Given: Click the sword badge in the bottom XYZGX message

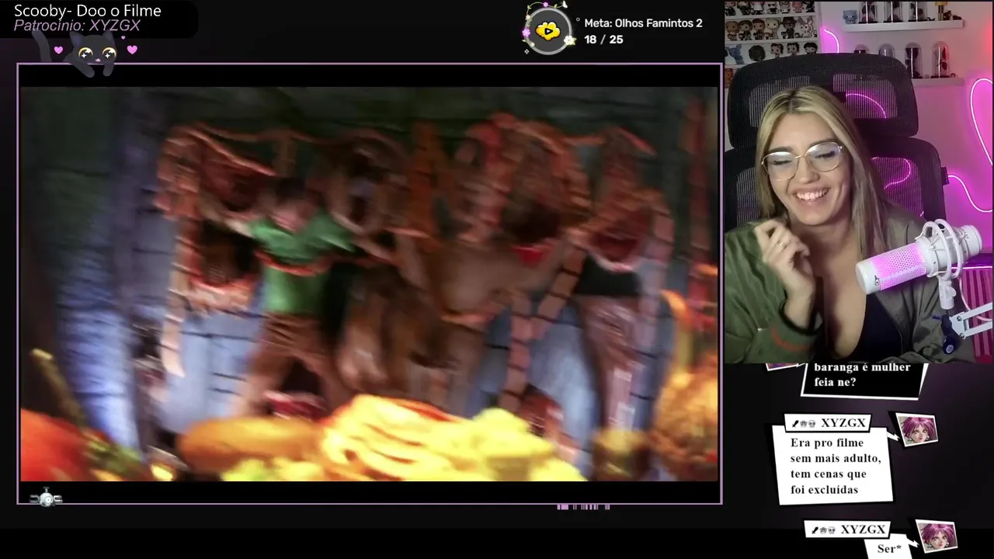Looking at the screenshot, I should point(815,530).
